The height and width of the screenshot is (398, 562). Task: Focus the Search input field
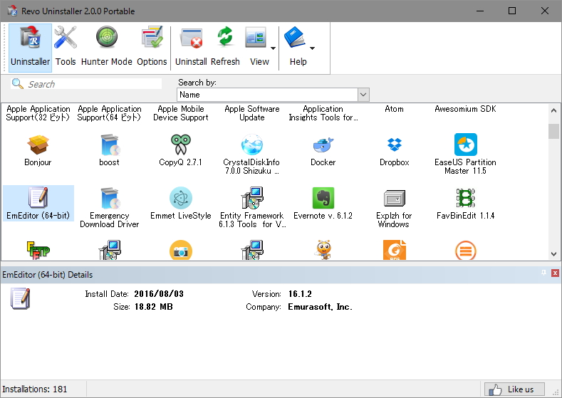pyautogui.click(x=86, y=84)
